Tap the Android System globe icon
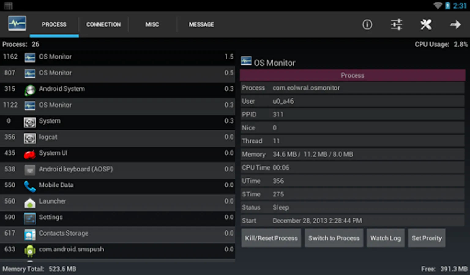 point(30,90)
